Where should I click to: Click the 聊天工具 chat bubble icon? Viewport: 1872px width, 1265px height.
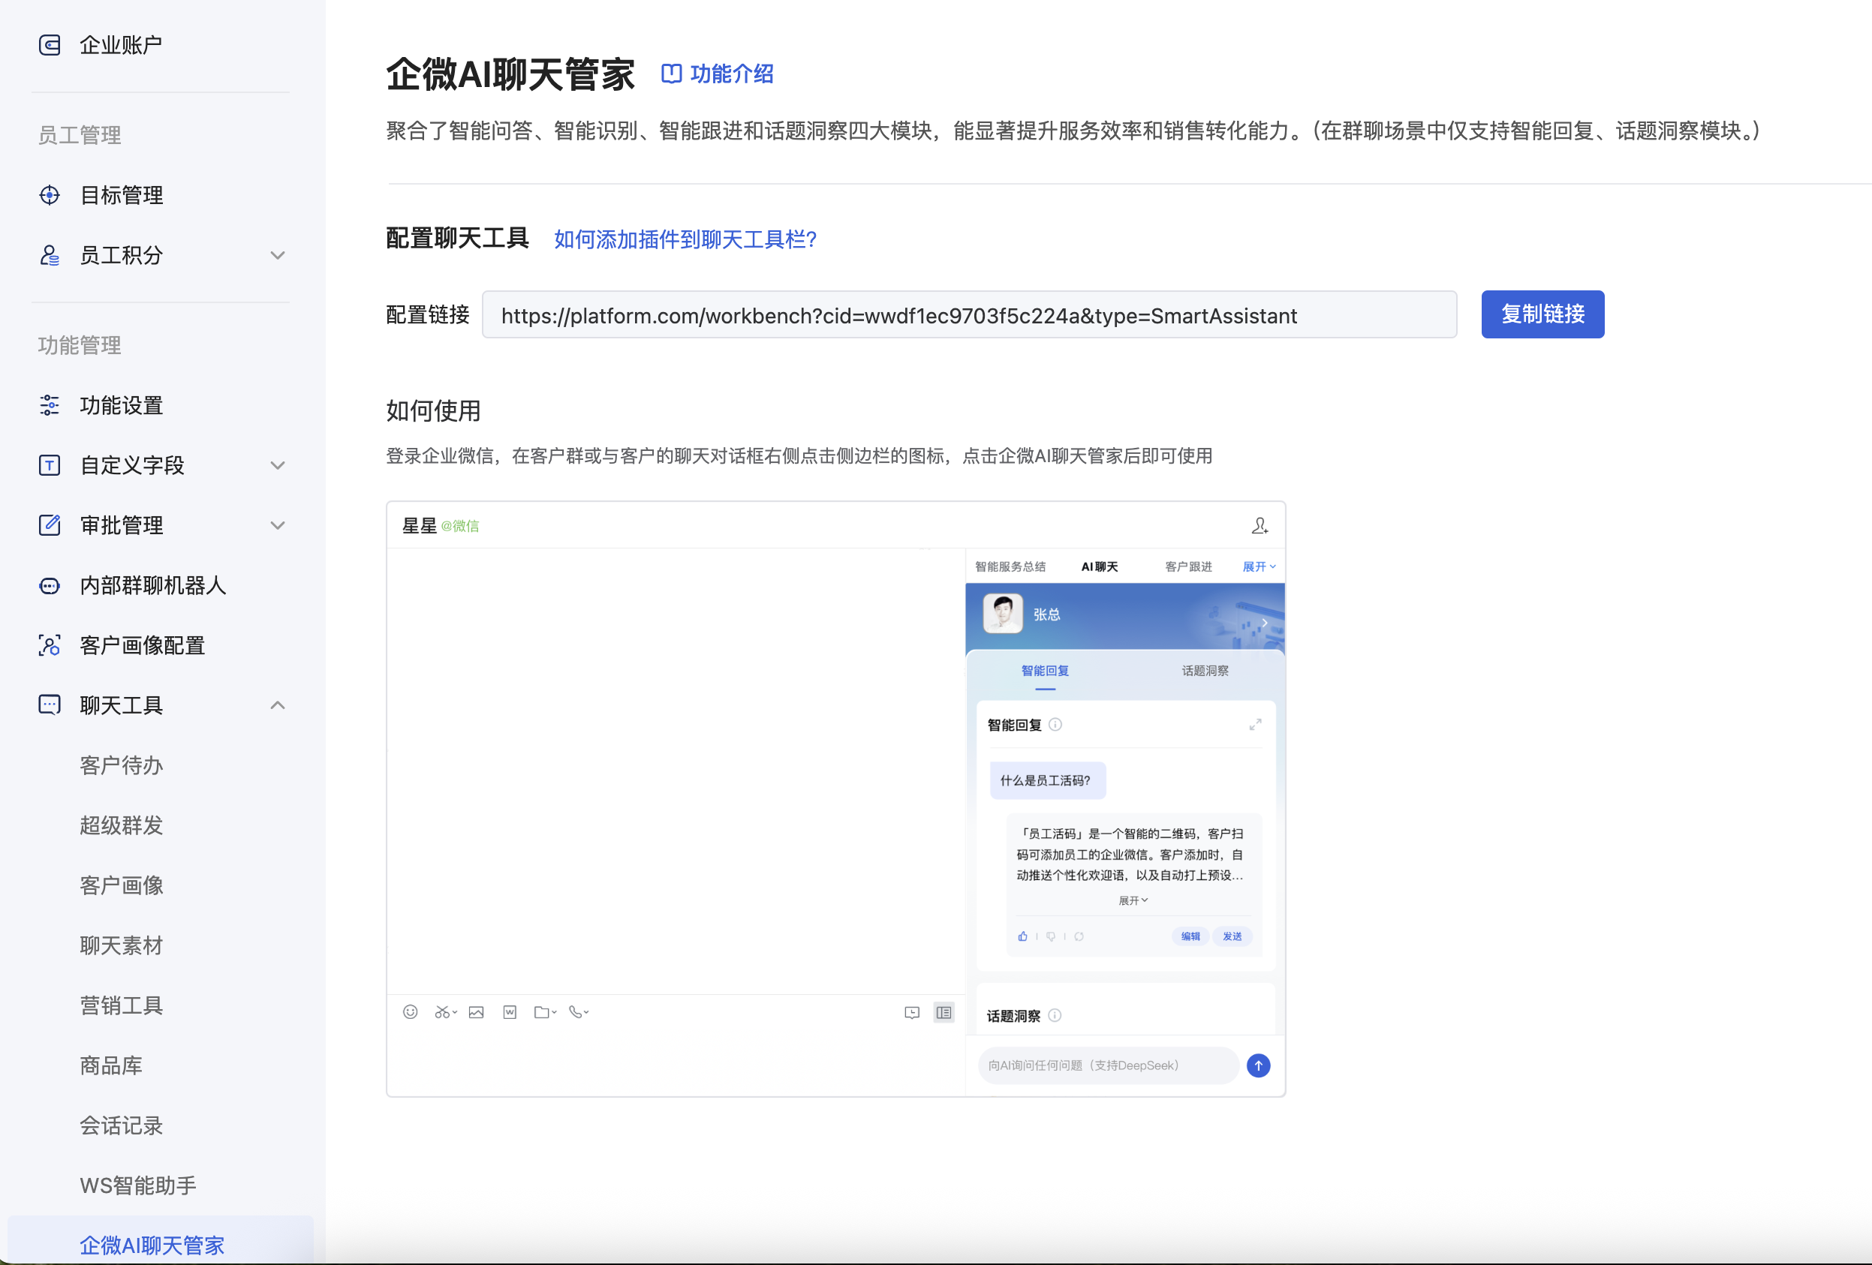pyautogui.click(x=50, y=705)
